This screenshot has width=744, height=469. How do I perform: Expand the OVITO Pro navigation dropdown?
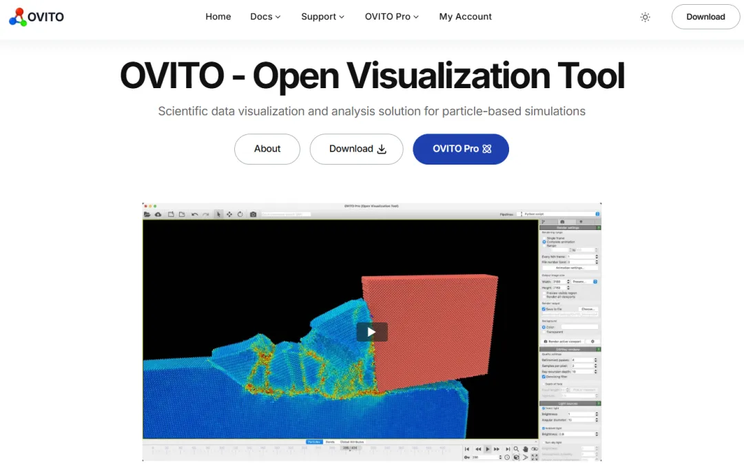[x=391, y=17]
